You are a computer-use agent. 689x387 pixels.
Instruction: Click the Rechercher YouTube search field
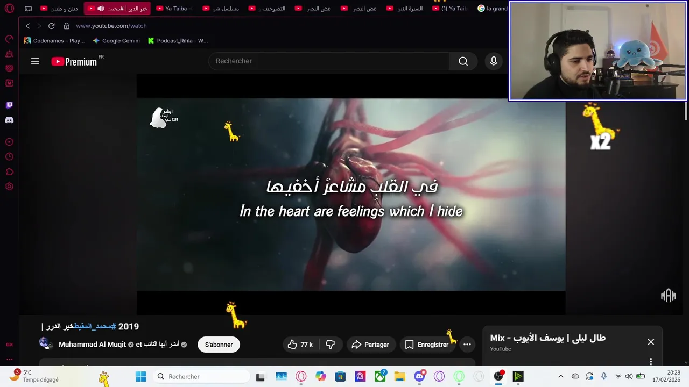(329, 61)
